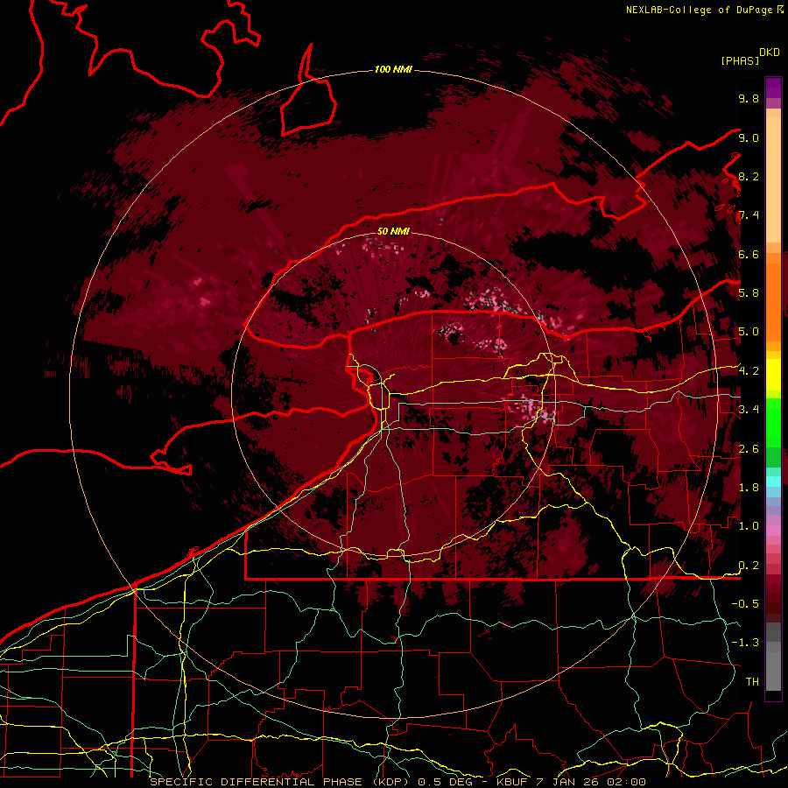This screenshot has width=788, height=788.
Task: Click the 1.8 scale value
Action: [x=749, y=487]
